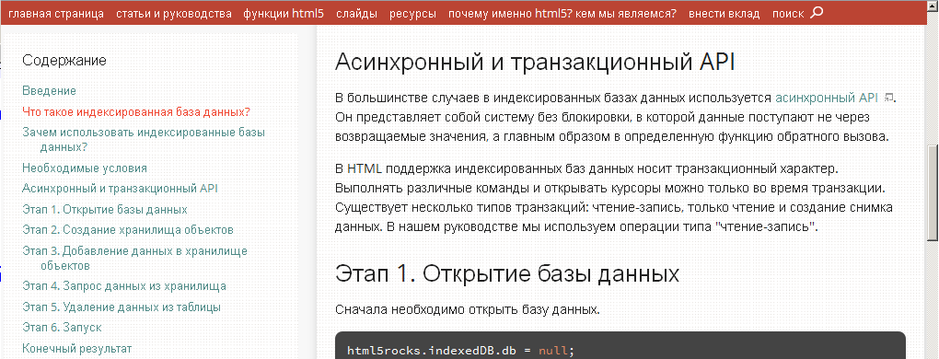
Task: Open главная страница menu item
Action: click(56, 13)
